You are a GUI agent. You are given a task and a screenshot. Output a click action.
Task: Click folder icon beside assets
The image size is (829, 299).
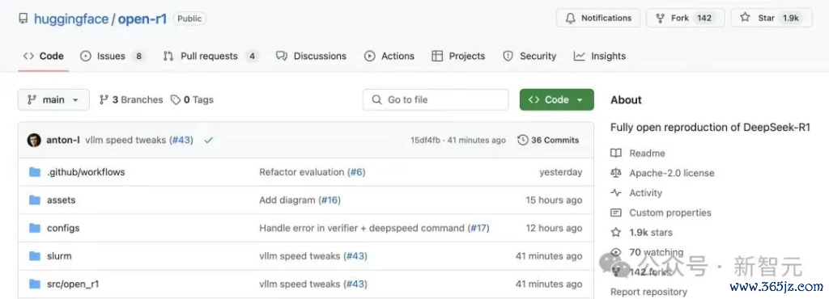[35, 200]
